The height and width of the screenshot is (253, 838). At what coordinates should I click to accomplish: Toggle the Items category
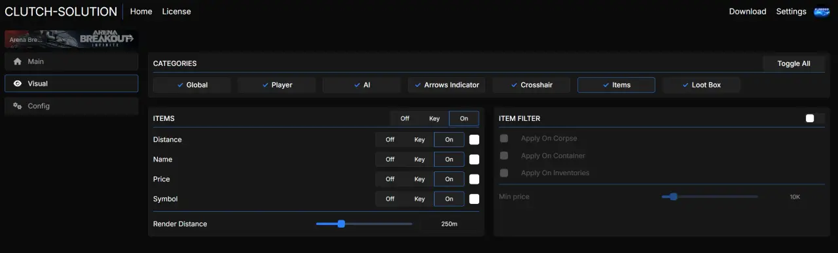(616, 85)
